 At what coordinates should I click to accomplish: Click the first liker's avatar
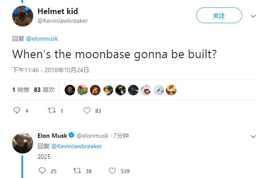click(x=69, y=90)
